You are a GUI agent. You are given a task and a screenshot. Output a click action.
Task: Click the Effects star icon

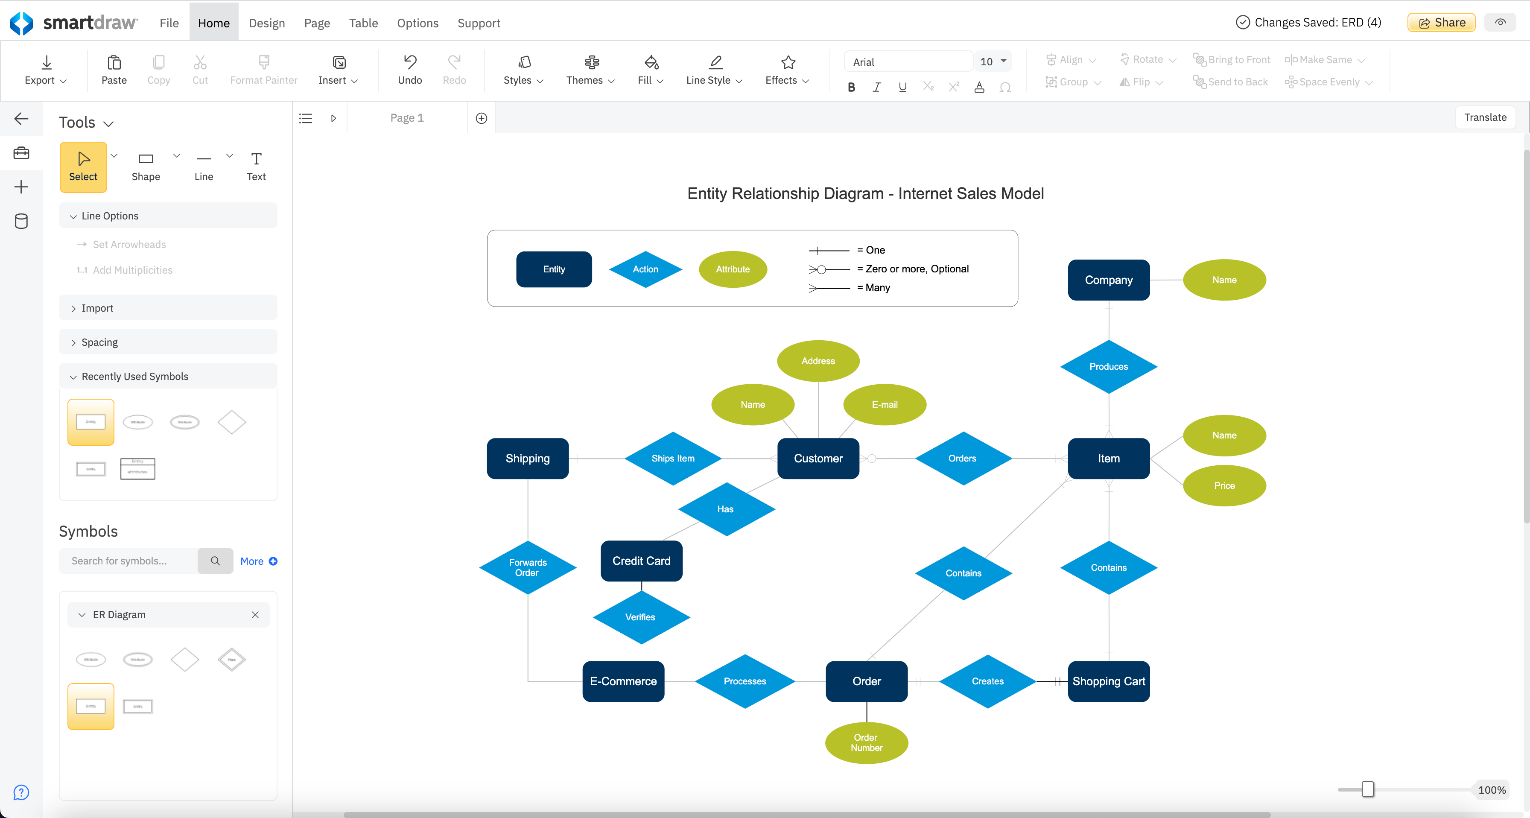pos(786,63)
